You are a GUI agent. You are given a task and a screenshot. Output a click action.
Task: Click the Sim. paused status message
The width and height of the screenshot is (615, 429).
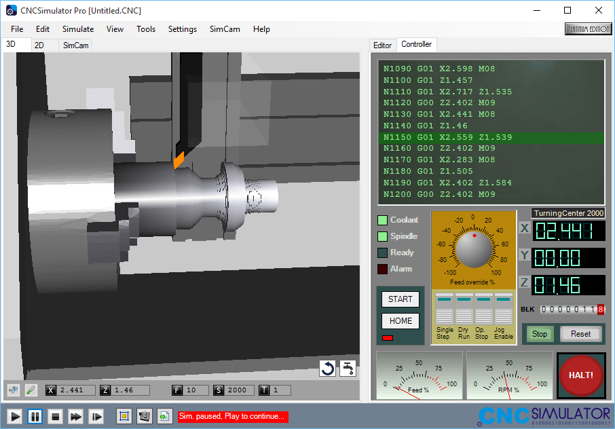pyautogui.click(x=233, y=417)
